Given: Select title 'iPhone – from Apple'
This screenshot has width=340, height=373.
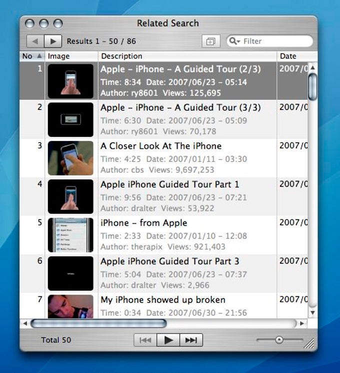Looking at the screenshot, I should point(143,223).
